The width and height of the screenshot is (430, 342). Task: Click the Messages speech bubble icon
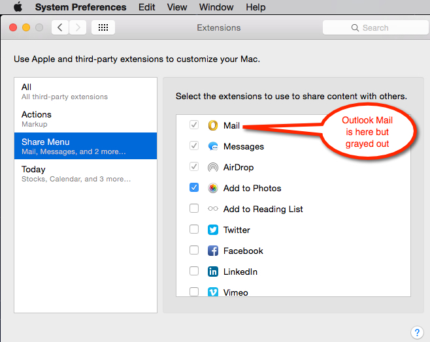point(213,146)
